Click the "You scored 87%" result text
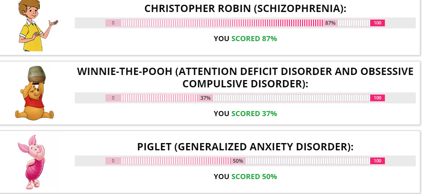Image resolution: width=422 pixels, height=194 pixels. [x=245, y=39]
